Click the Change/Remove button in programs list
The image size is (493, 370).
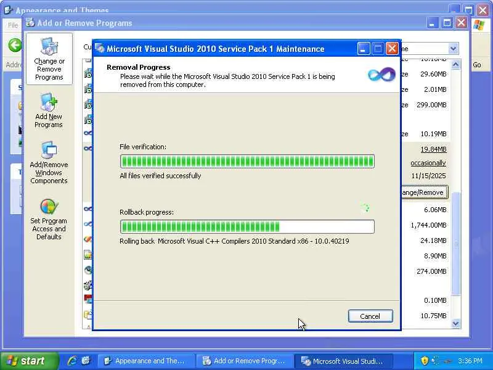pos(423,192)
